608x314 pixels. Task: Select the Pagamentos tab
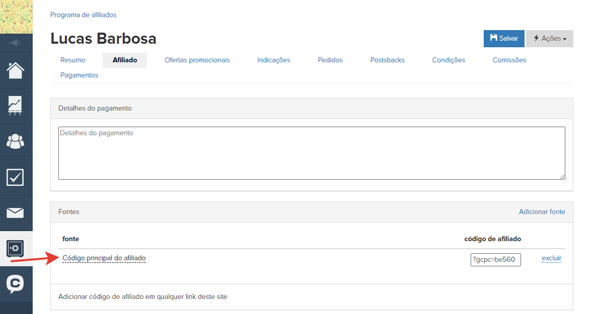tap(79, 75)
